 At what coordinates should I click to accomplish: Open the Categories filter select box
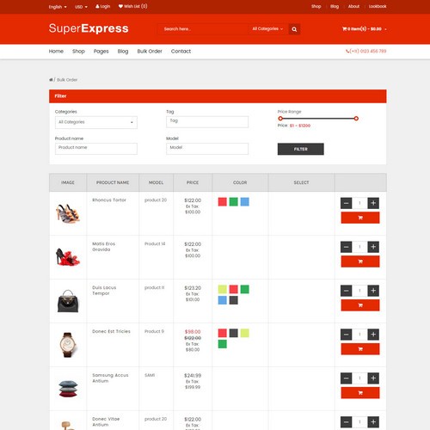click(96, 122)
